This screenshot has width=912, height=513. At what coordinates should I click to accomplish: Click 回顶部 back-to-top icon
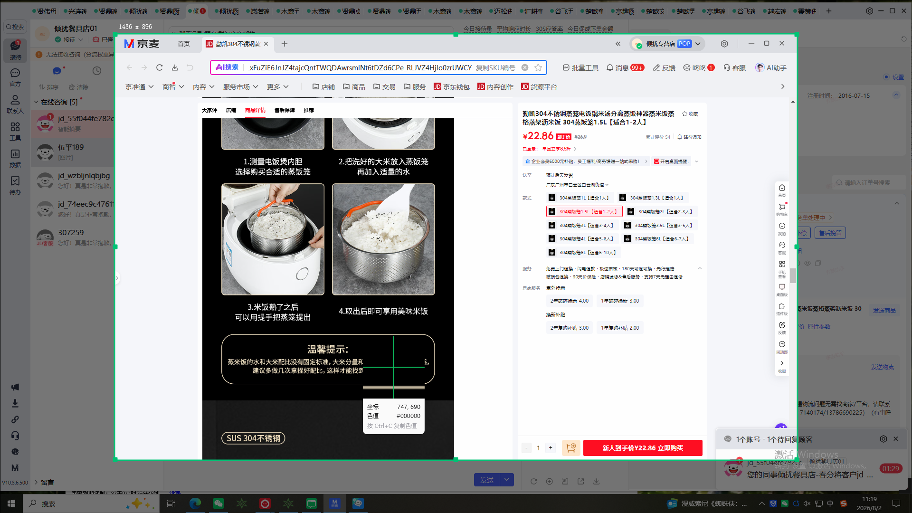point(782,347)
